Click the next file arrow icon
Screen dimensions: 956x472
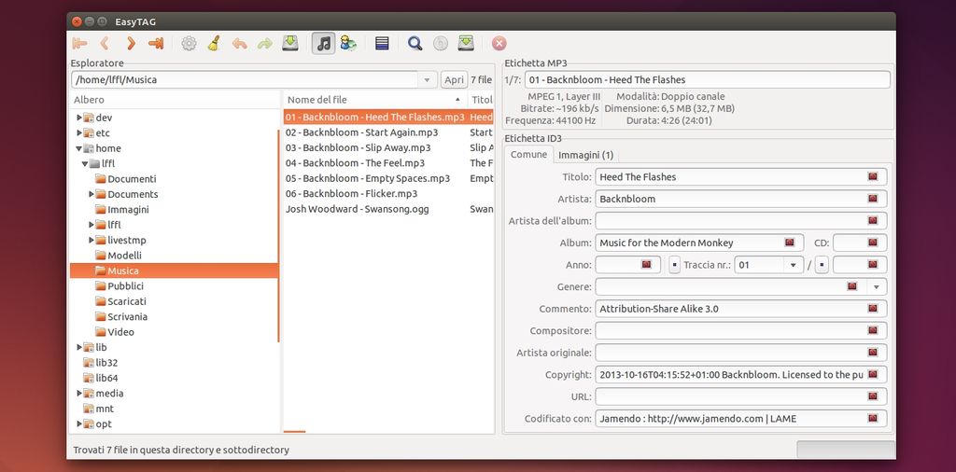tap(131, 43)
